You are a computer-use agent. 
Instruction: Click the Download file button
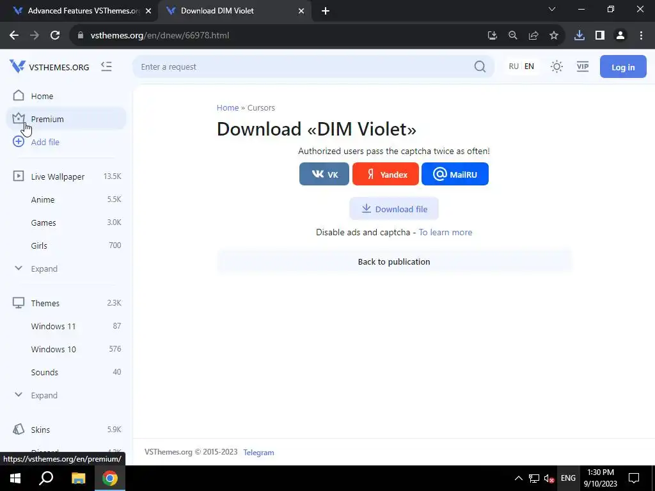tap(394, 209)
